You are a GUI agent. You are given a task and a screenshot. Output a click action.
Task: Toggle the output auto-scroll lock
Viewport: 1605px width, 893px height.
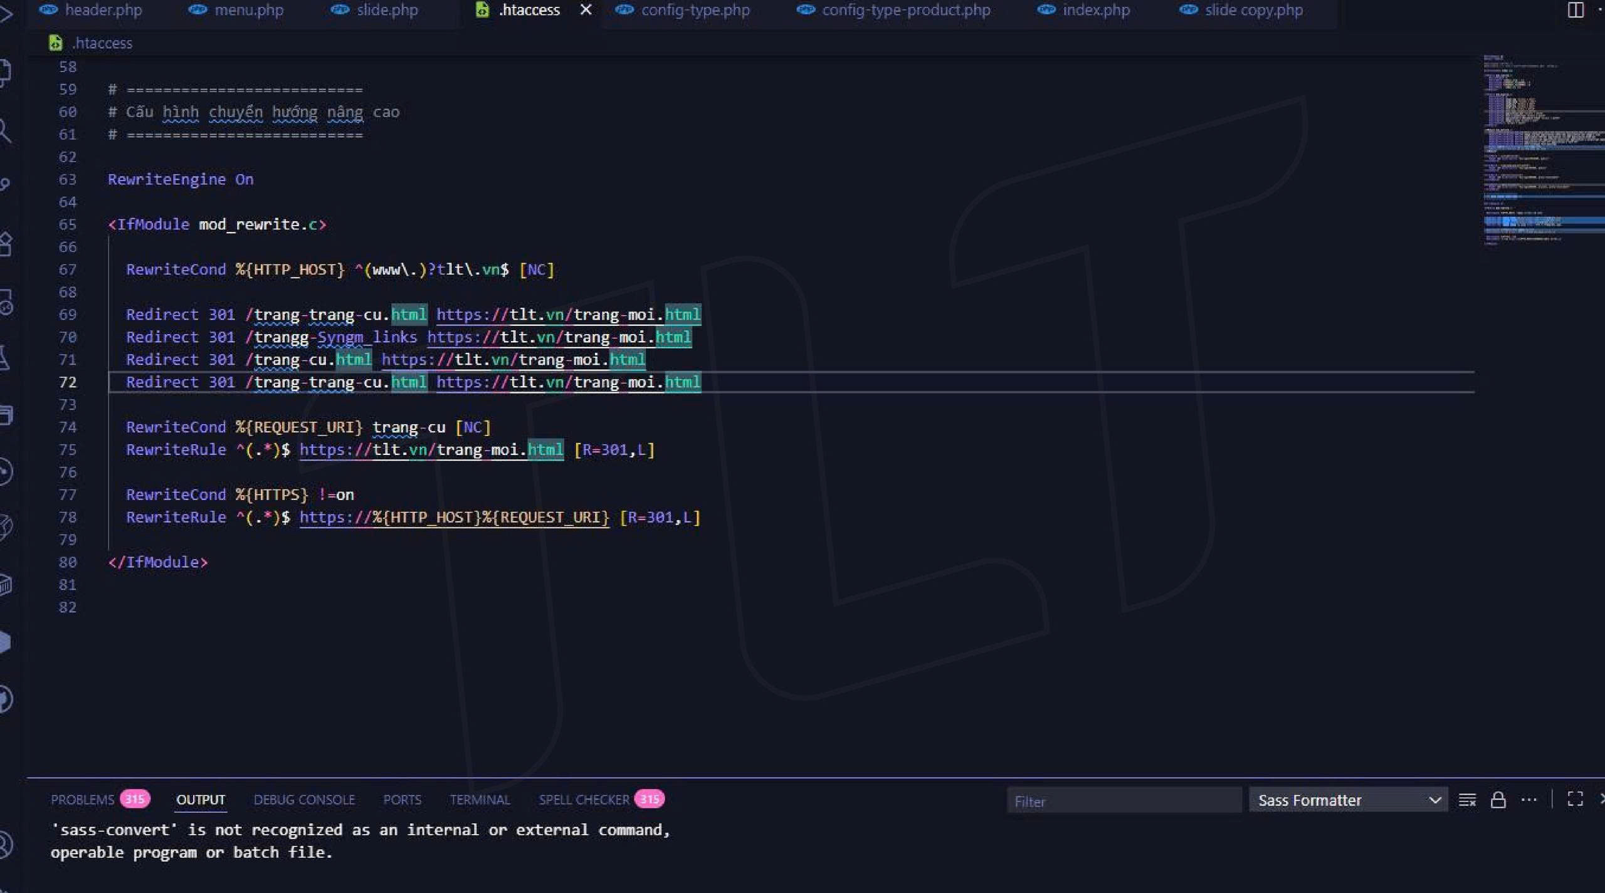[x=1498, y=800]
